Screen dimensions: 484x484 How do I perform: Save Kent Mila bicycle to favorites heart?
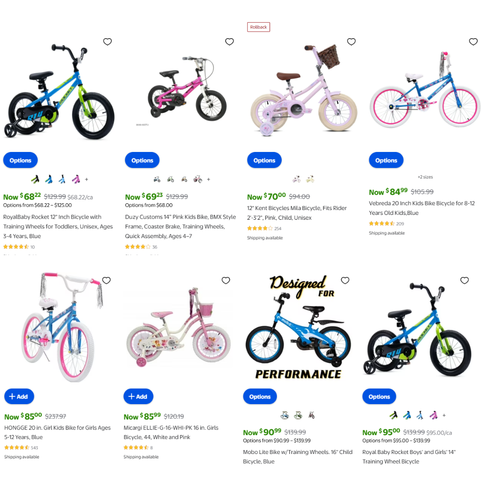point(351,42)
